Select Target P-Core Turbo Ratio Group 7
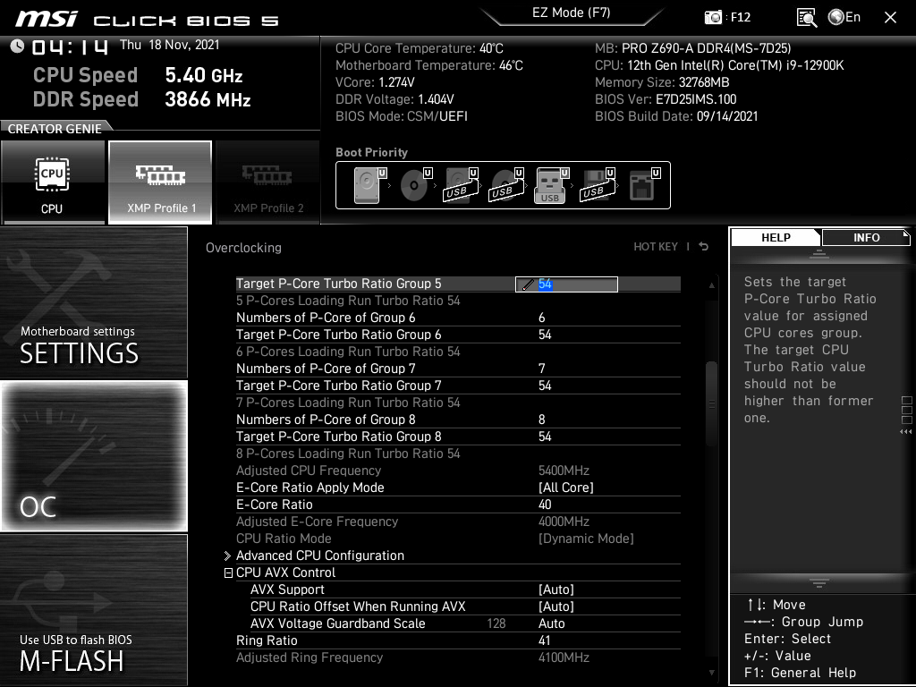This screenshot has width=916, height=687. point(458,386)
